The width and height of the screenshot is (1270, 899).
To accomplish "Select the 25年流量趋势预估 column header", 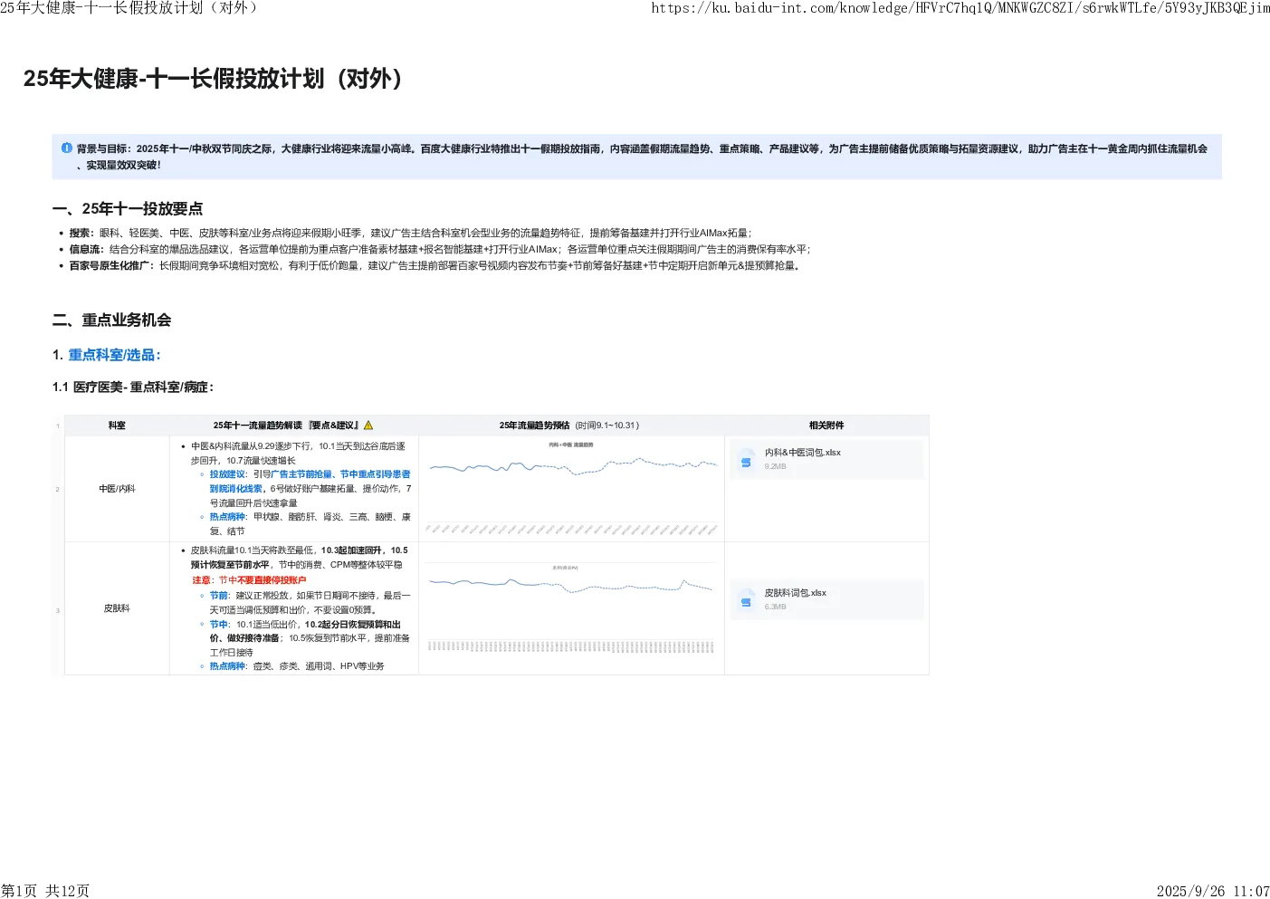I will (569, 426).
